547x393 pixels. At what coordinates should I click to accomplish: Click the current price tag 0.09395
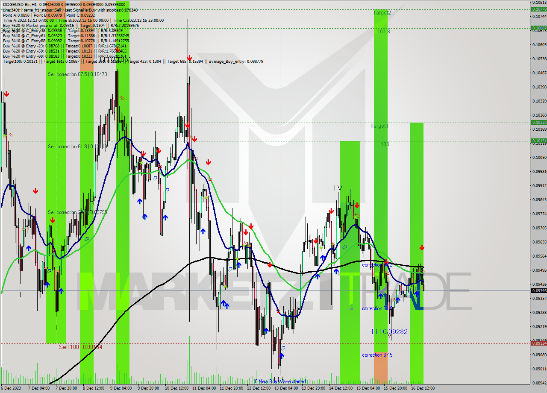point(538,290)
